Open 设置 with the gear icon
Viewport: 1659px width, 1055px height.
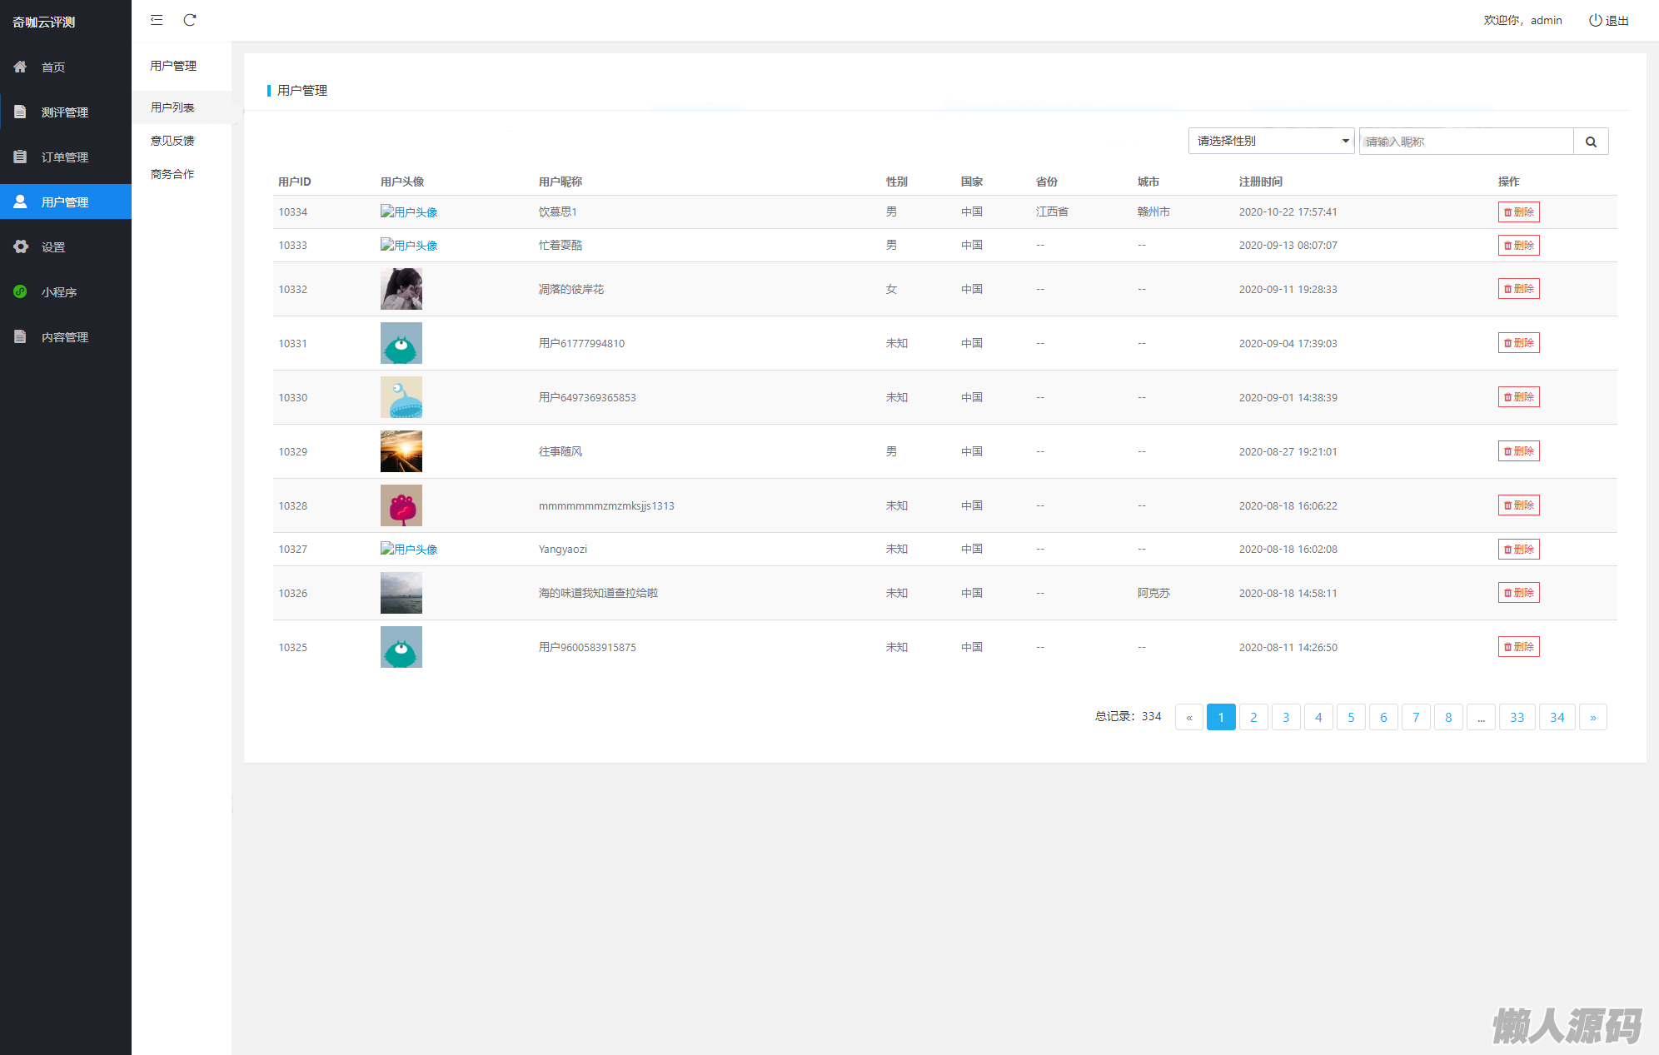click(21, 246)
